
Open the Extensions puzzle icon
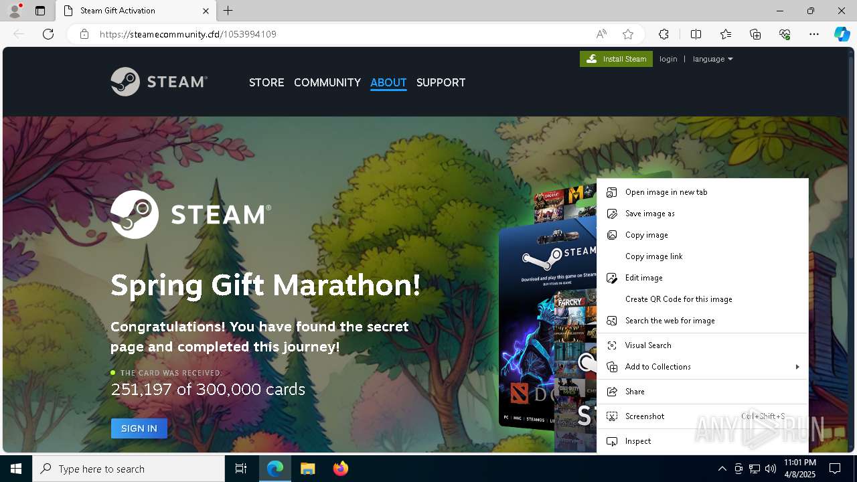pyautogui.click(x=664, y=34)
